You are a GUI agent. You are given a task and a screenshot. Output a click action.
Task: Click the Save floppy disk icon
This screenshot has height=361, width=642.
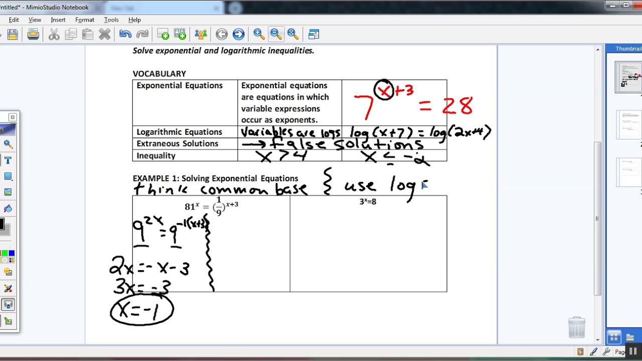[13, 34]
